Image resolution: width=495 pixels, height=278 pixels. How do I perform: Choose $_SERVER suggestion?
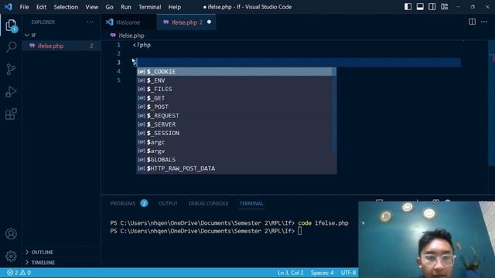234,124
